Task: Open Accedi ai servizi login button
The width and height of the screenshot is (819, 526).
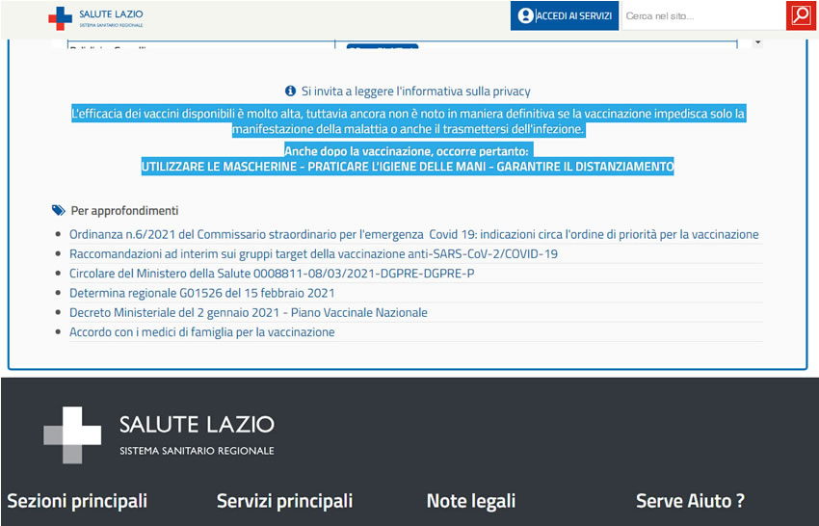Action: click(x=564, y=15)
